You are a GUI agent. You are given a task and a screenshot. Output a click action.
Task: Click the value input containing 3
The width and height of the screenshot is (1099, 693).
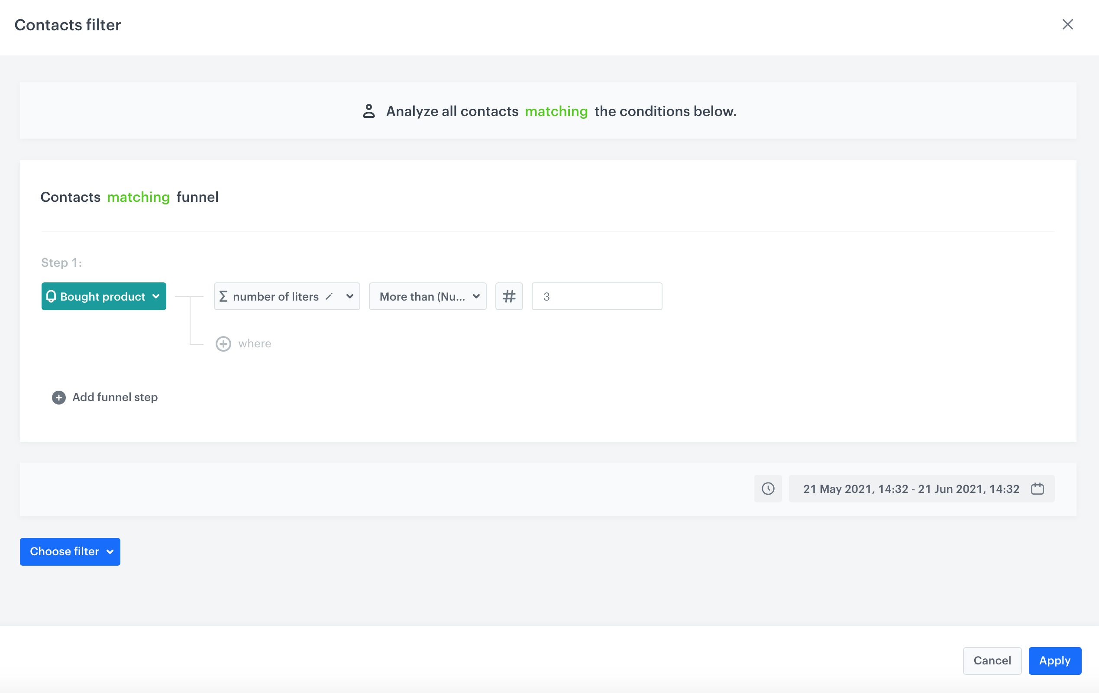[597, 296]
